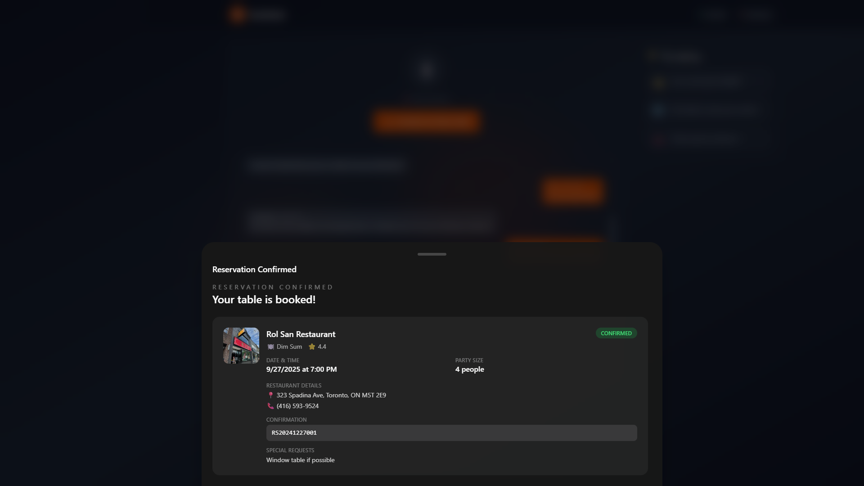Select the confirmation code RS20241227001 field

coord(451,433)
